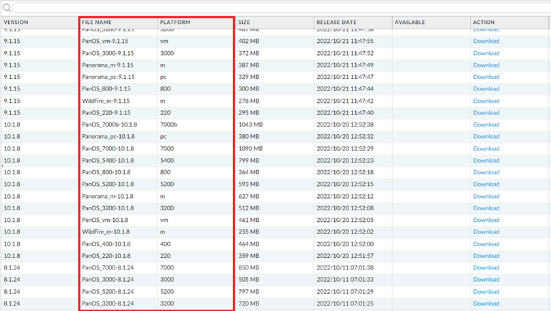Download PanOS_5200-10.1.8
This screenshot has height=311, width=551.
coord(486,184)
